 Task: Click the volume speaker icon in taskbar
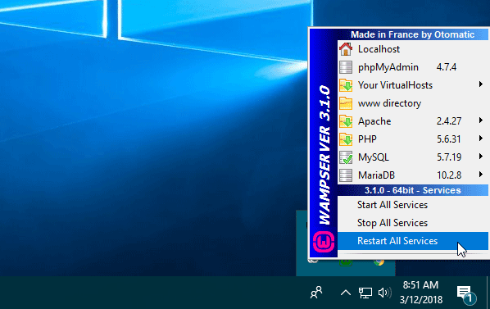click(384, 293)
